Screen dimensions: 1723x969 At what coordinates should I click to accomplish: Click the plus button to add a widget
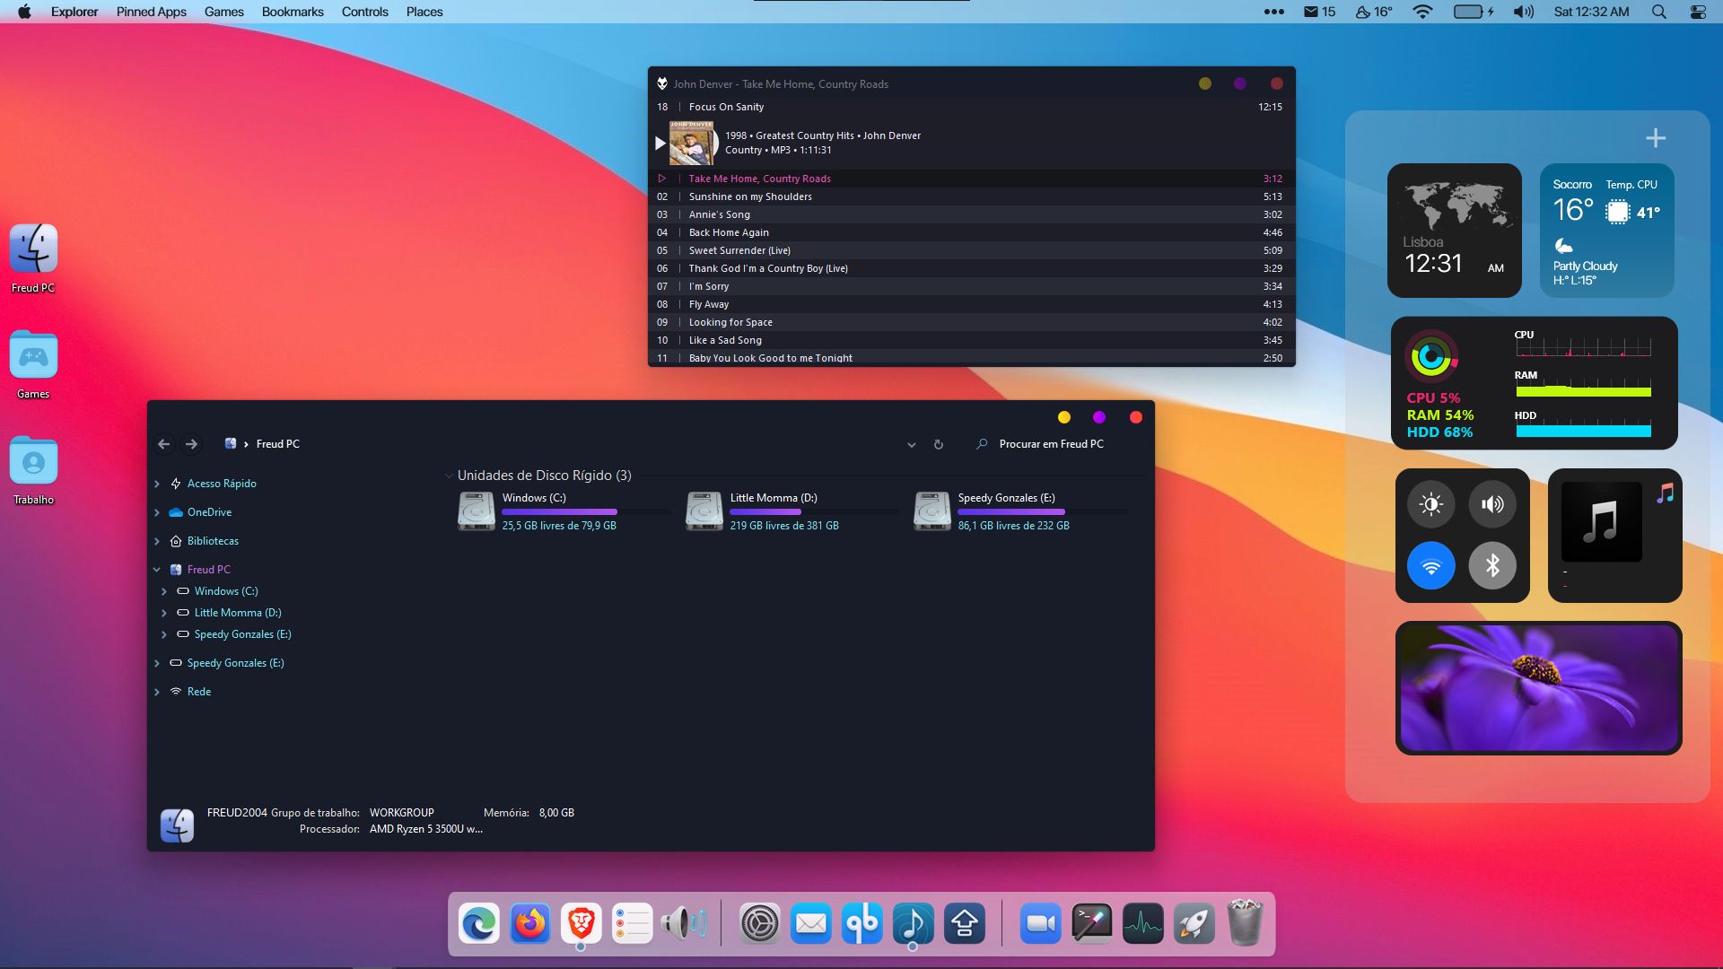coord(1655,138)
